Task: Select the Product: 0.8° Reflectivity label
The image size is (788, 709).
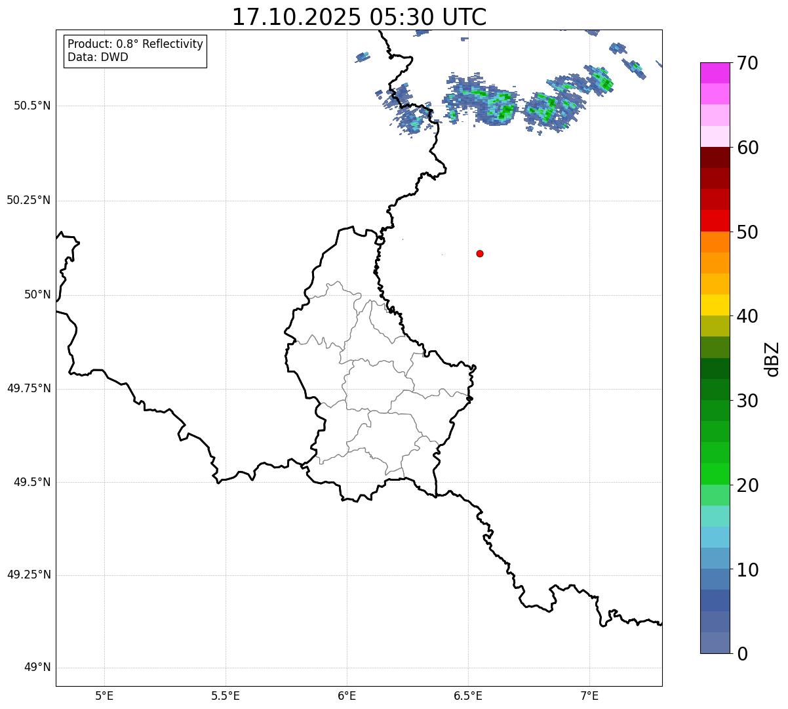Action: click(x=136, y=44)
